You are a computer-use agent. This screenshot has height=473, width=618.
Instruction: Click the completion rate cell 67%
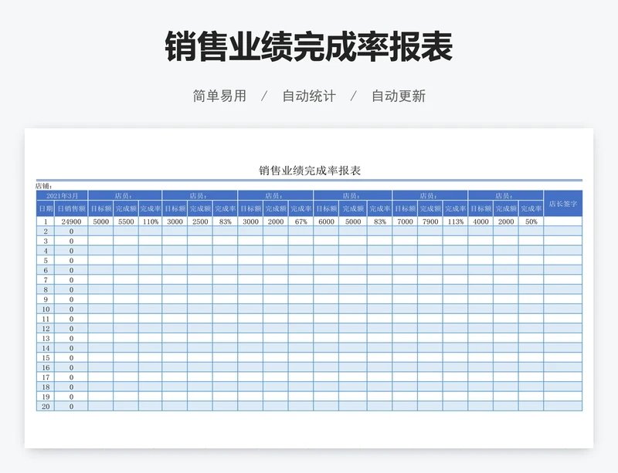click(301, 221)
